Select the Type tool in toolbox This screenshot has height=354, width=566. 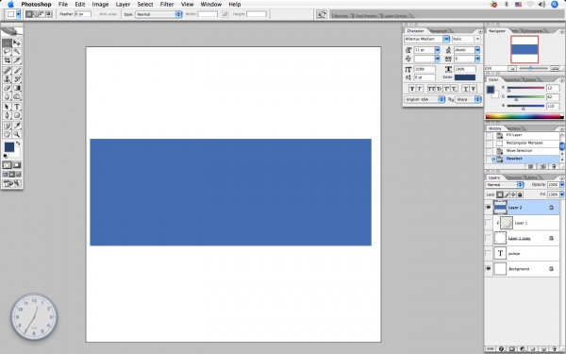point(17,107)
